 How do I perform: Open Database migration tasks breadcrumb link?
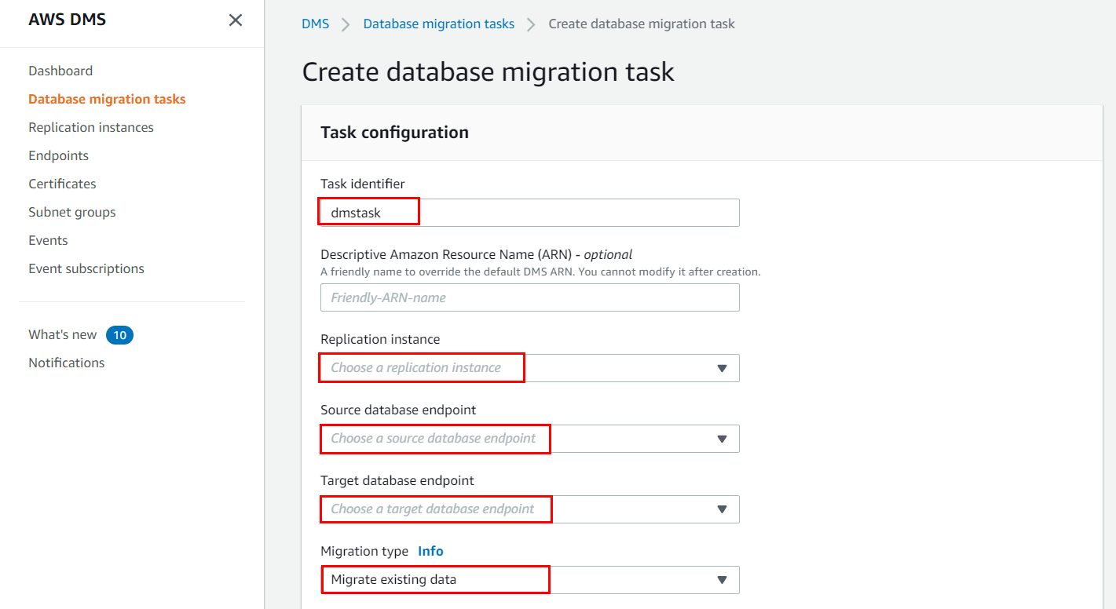pos(438,24)
